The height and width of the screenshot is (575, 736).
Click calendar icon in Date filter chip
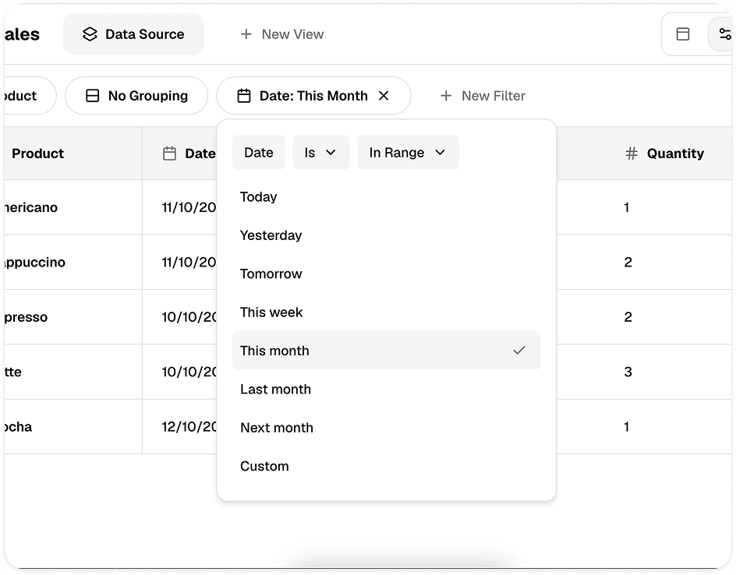tap(244, 96)
